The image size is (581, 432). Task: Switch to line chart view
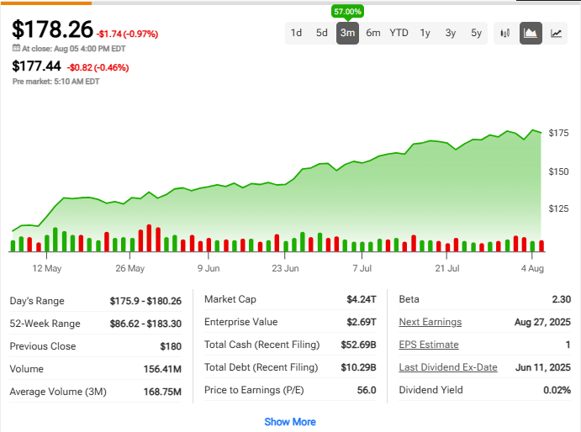(556, 34)
